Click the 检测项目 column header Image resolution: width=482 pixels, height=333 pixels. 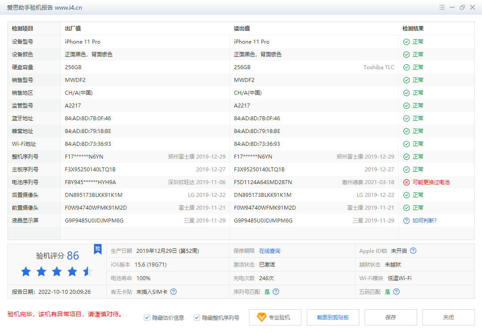tap(23, 29)
